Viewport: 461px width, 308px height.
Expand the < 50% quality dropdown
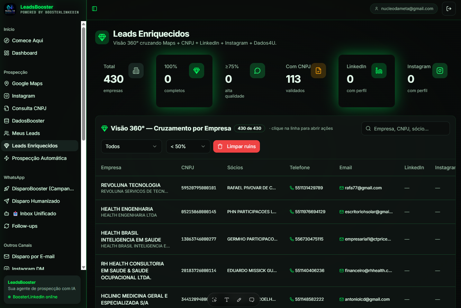(188, 146)
